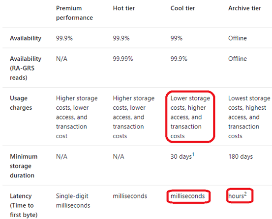Click the Usage charges row label
272x219 pixels.
click(21, 103)
